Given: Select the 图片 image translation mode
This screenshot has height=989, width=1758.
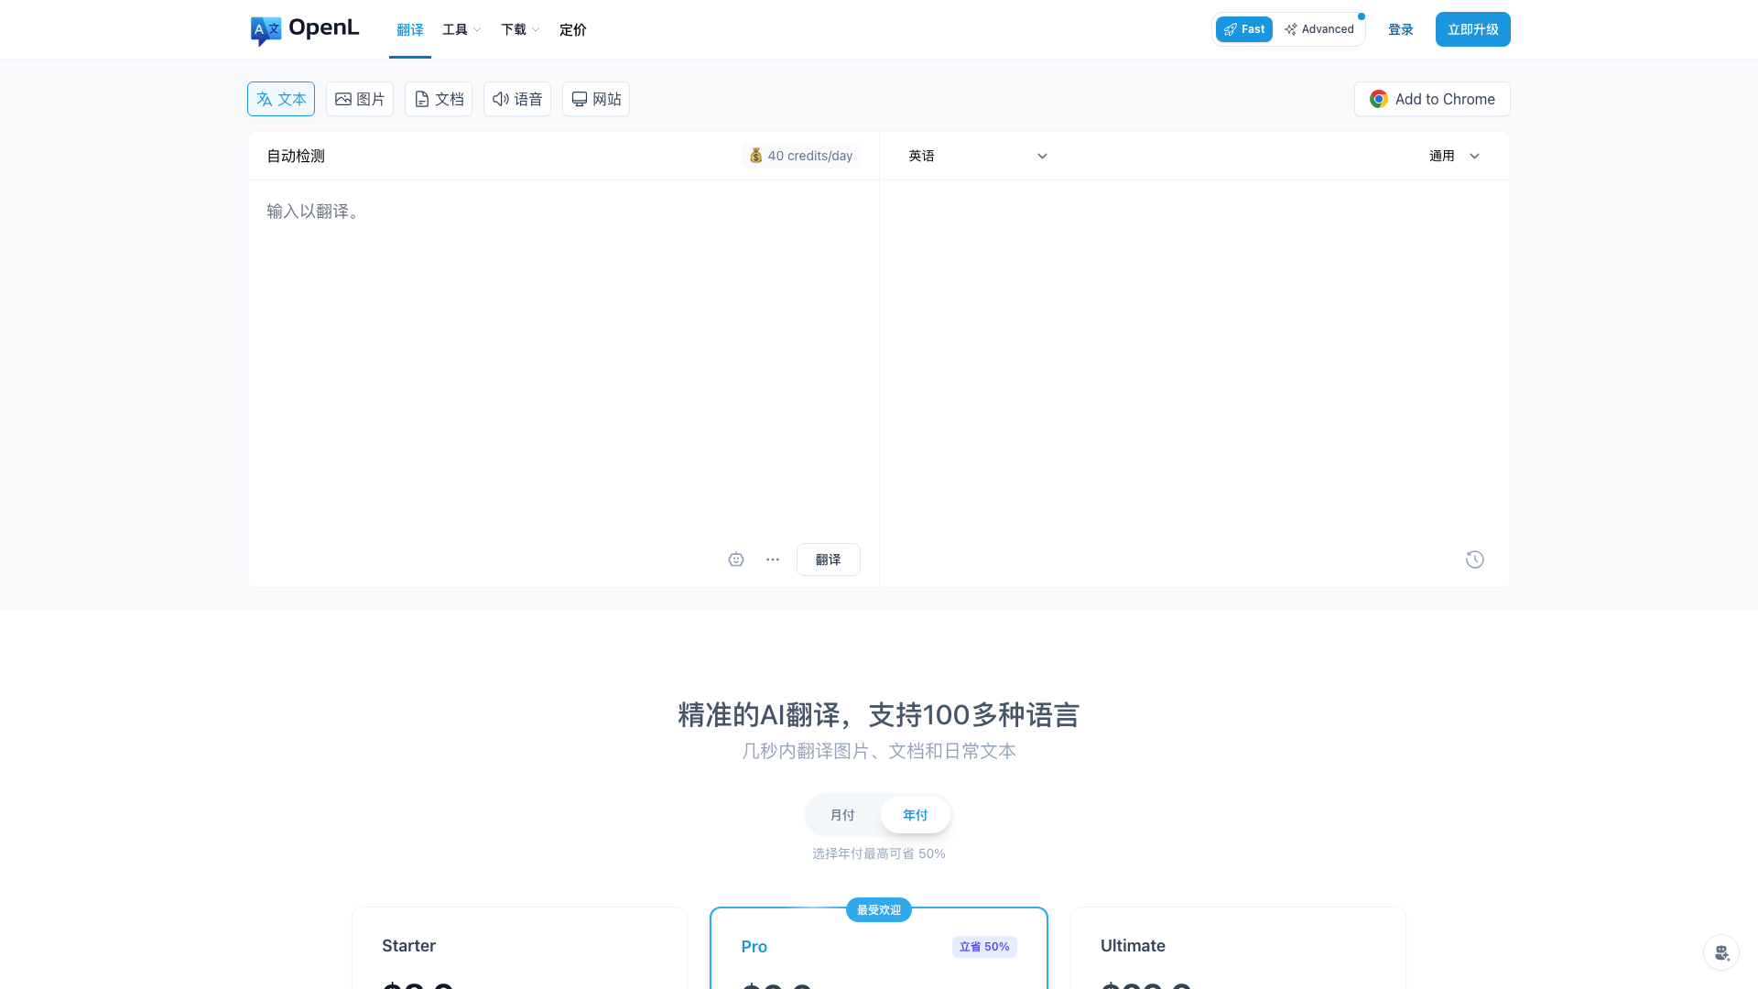Looking at the screenshot, I should [x=360, y=99].
